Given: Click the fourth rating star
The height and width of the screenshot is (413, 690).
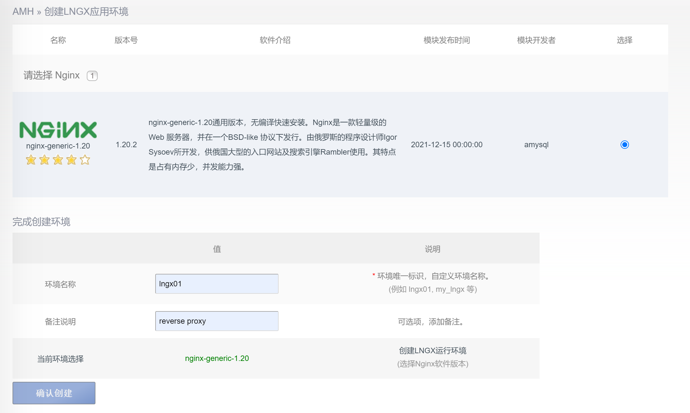Looking at the screenshot, I should pyautogui.click(x=71, y=160).
